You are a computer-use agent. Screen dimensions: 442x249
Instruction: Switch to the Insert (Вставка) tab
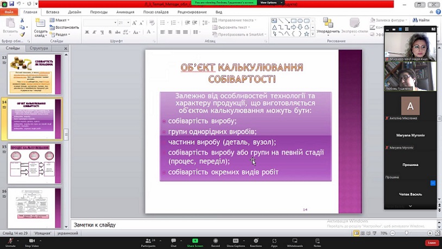coord(53,12)
